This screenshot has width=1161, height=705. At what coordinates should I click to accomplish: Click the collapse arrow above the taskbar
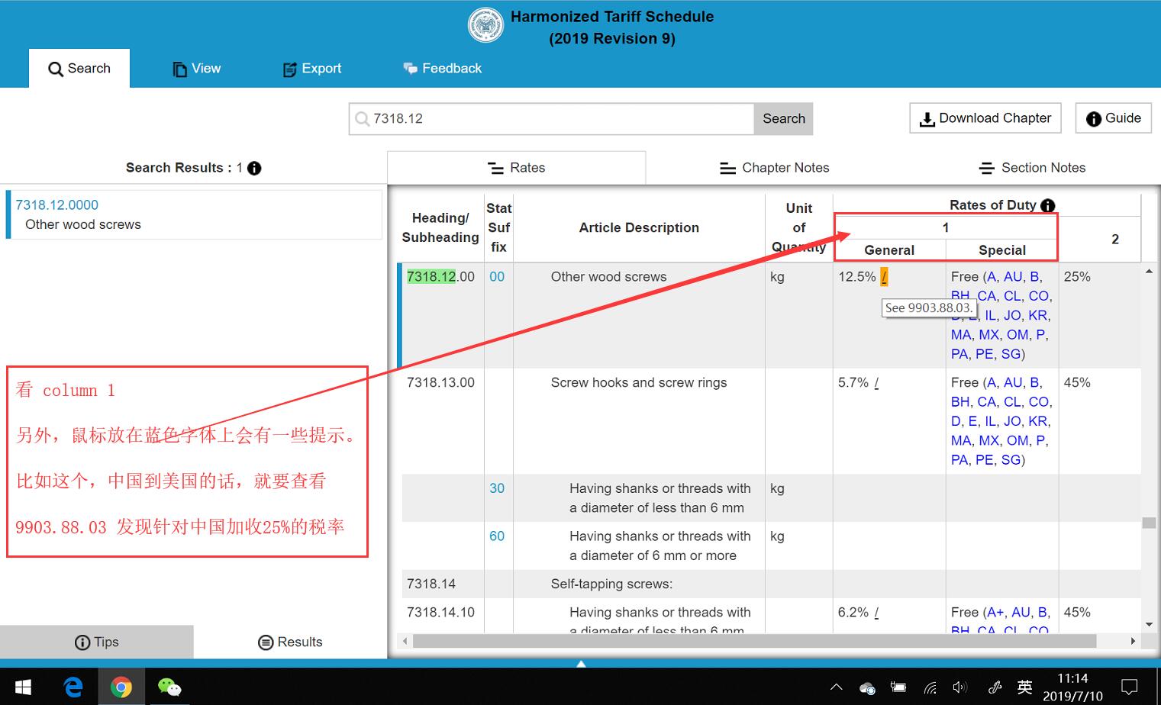tap(580, 663)
